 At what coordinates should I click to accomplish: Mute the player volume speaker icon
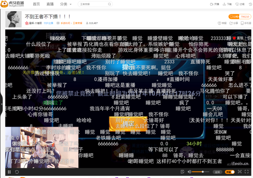[189, 172]
